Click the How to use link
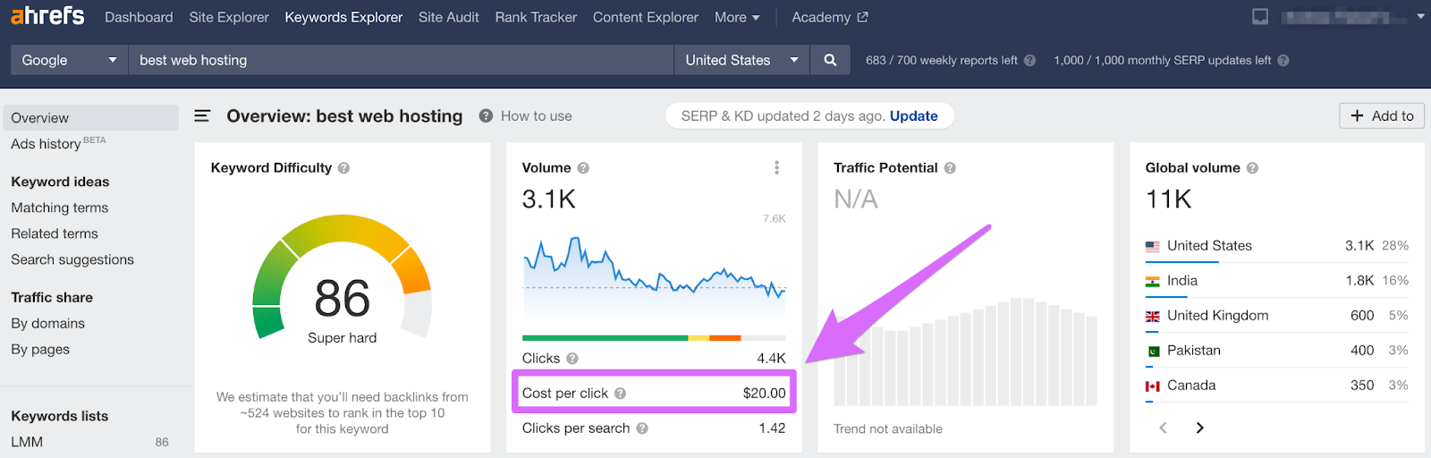1431x458 pixels. [x=537, y=116]
